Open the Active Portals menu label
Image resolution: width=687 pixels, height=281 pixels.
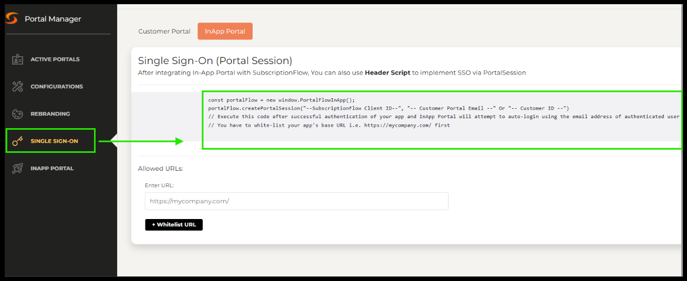tap(55, 59)
